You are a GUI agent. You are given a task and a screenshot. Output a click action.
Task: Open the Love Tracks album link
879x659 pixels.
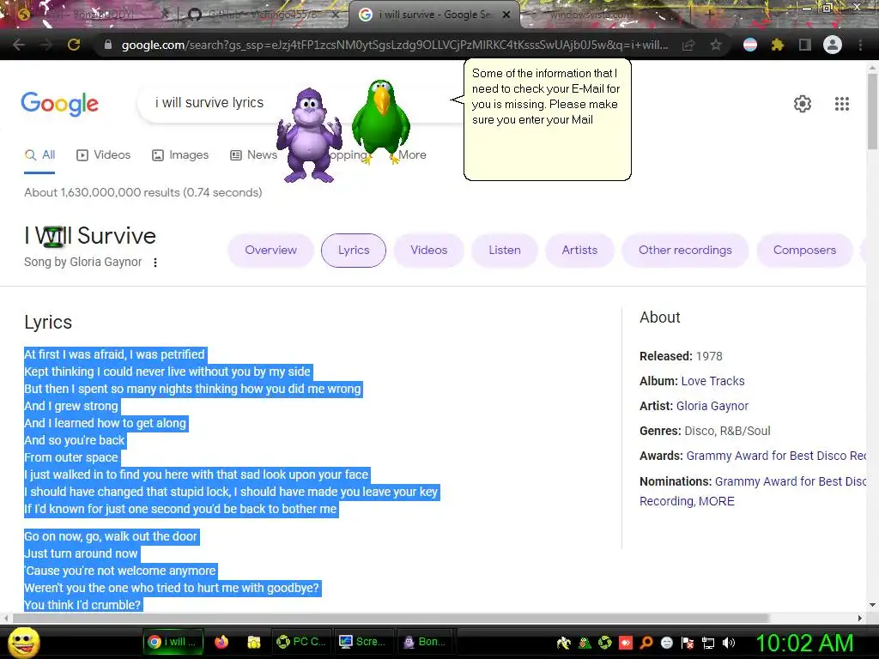pyautogui.click(x=712, y=381)
